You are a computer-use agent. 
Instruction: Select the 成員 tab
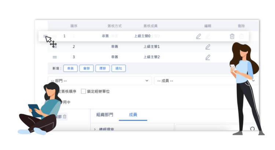[x=133, y=114]
